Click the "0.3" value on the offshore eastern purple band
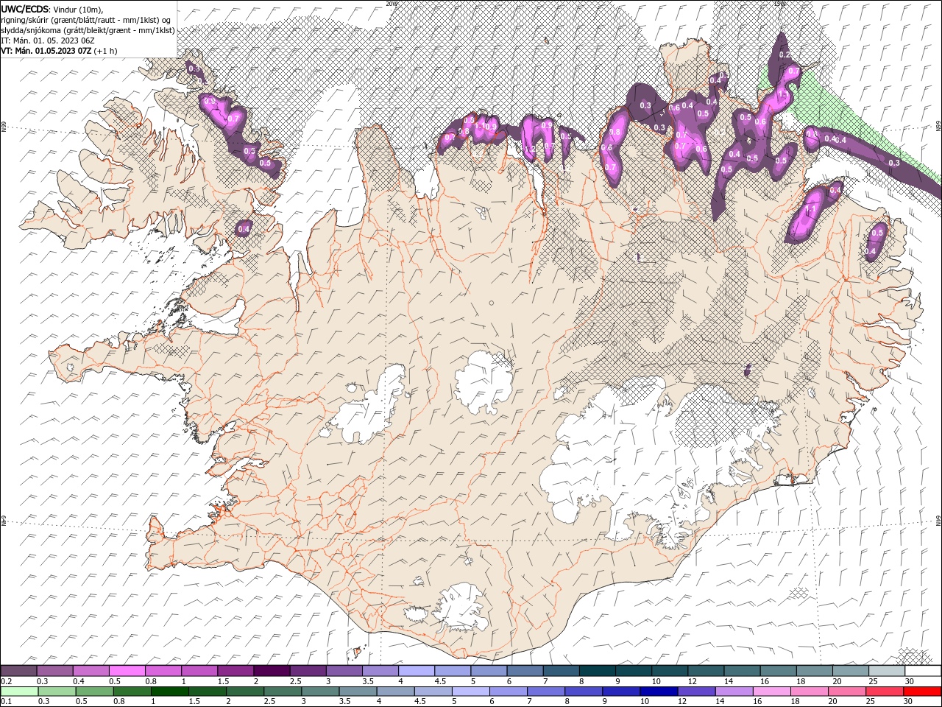942x707 pixels. pos(894,163)
